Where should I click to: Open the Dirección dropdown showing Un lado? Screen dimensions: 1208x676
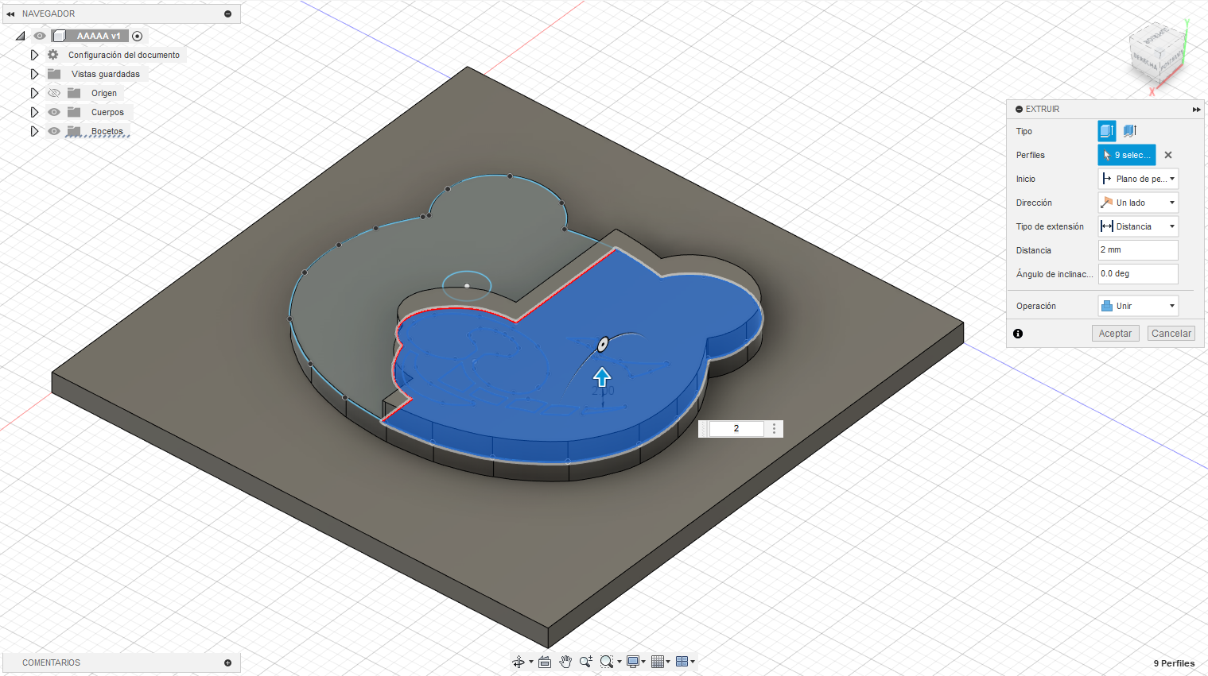[1138, 203]
